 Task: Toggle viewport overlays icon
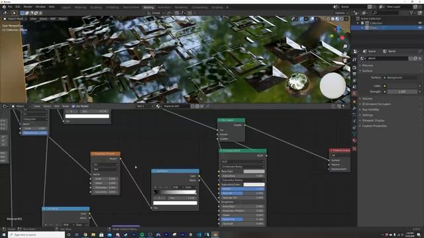pos(312,19)
